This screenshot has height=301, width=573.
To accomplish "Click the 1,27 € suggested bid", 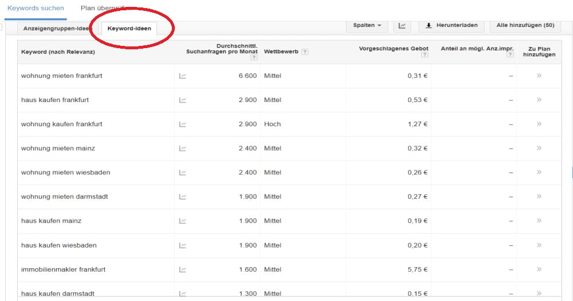I will (x=418, y=124).
